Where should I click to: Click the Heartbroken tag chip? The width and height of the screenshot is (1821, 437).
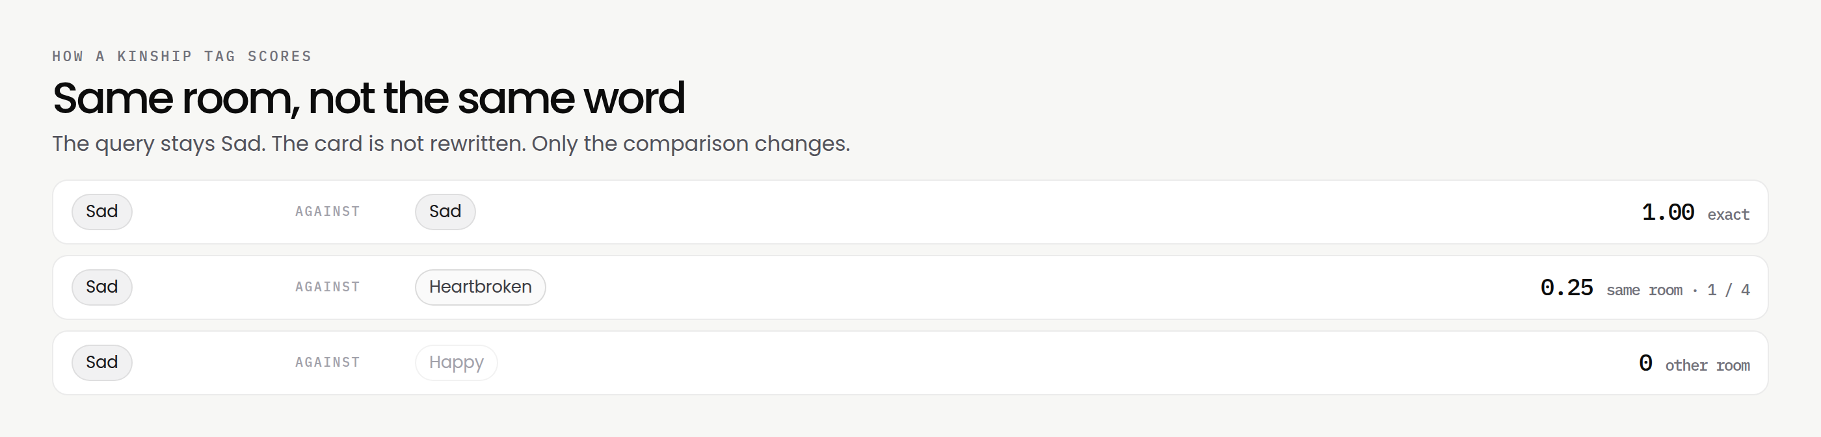point(480,287)
